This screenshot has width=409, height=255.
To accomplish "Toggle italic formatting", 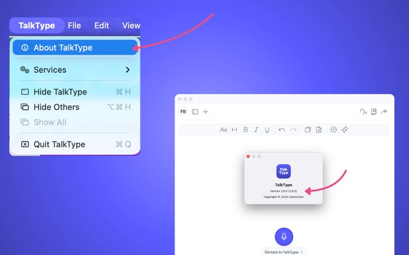I will pyautogui.click(x=256, y=129).
